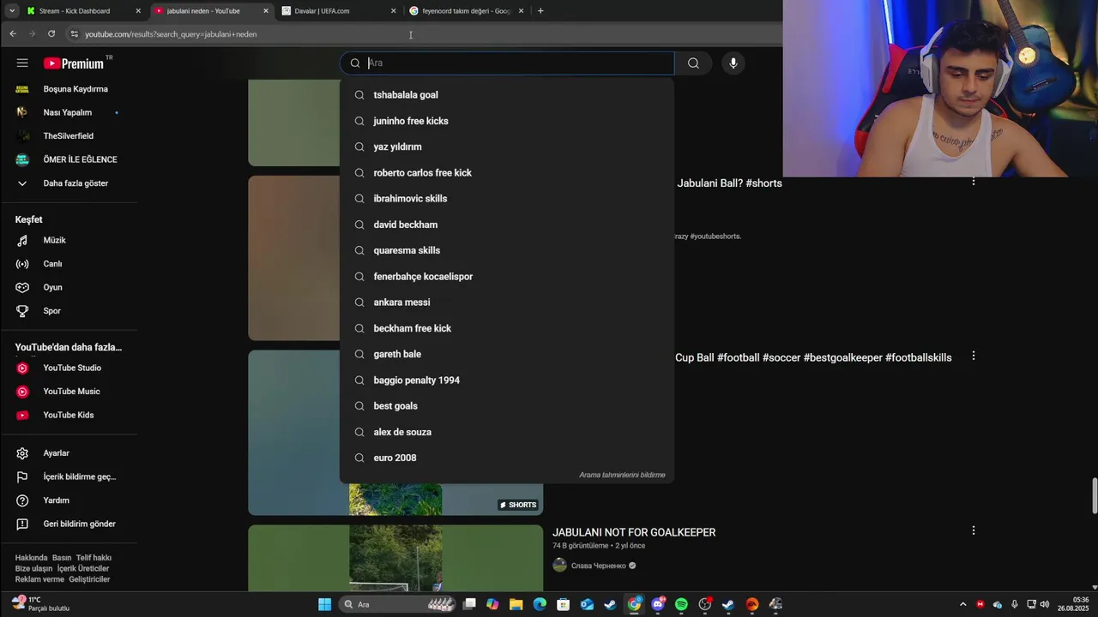Viewport: 1098px width, 617px height.
Task: Open the Слава Черненко channel link
Action: click(598, 566)
